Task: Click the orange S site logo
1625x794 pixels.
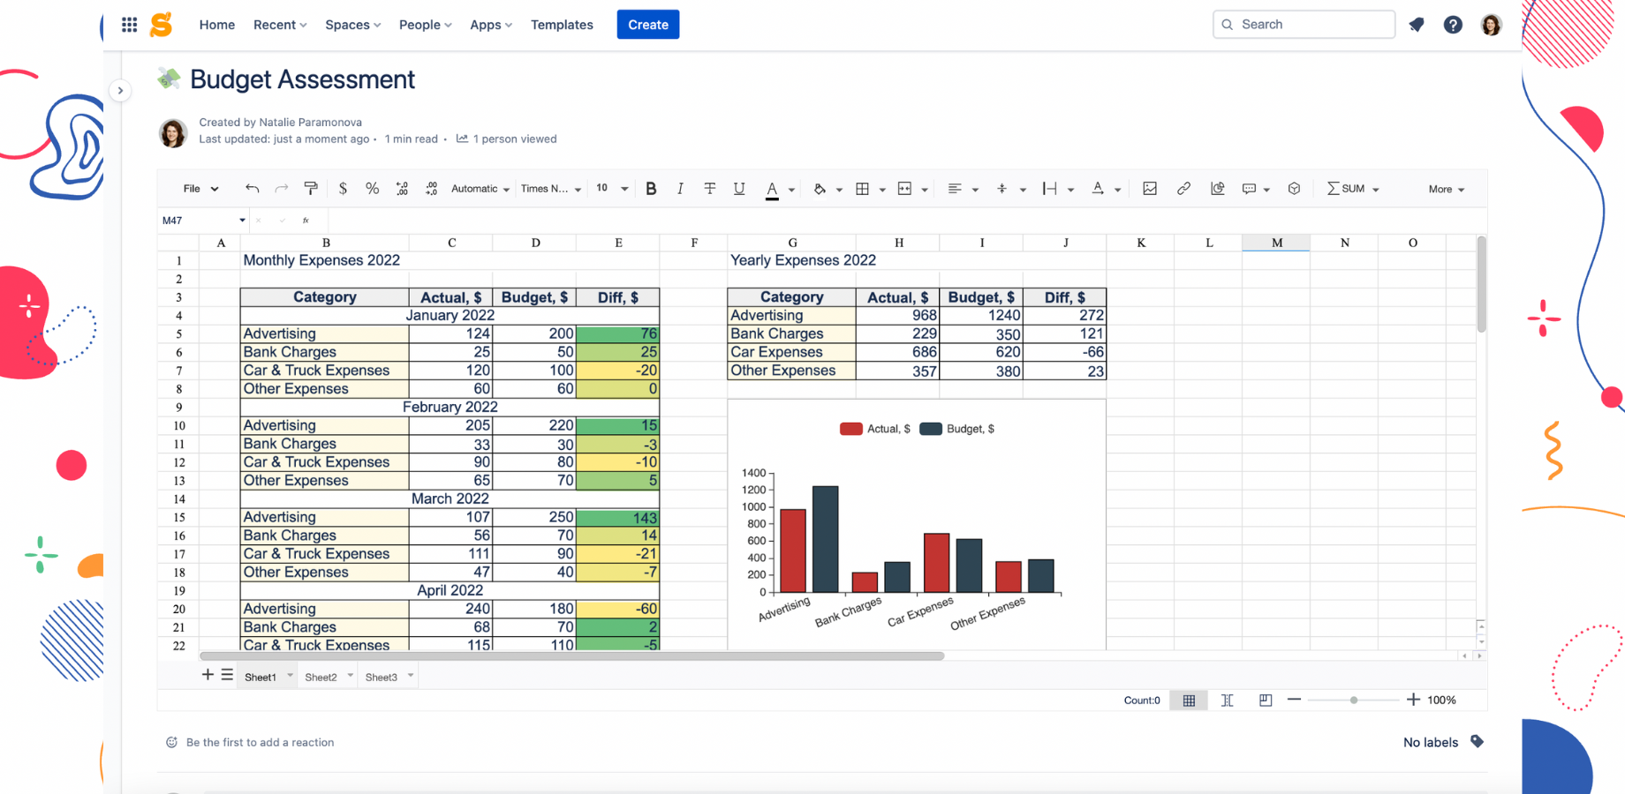Action: [161, 25]
